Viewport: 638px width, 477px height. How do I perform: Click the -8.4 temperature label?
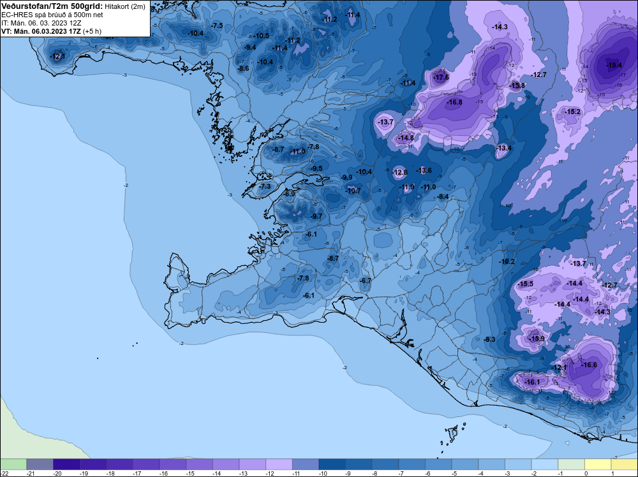(443, 197)
